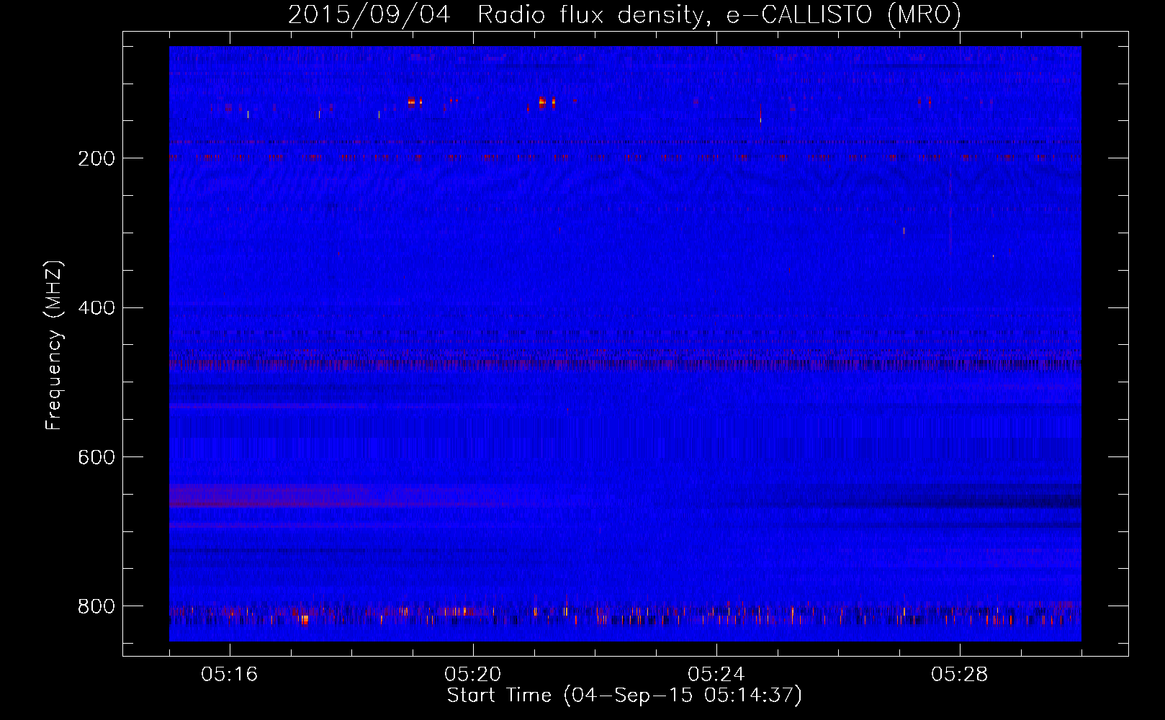Image resolution: width=1165 pixels, height=720 pixels.
Task: Click the 05:24 time tick label
Action: [x=716, y=675]
